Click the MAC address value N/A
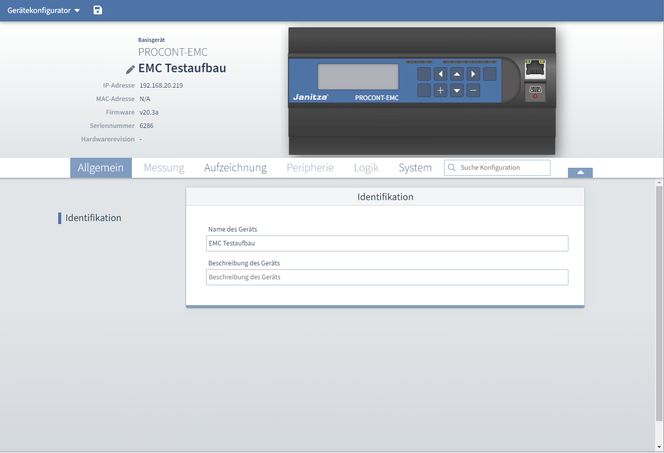The width and height of the screenshot is (664, 453). tap(145, 99)
